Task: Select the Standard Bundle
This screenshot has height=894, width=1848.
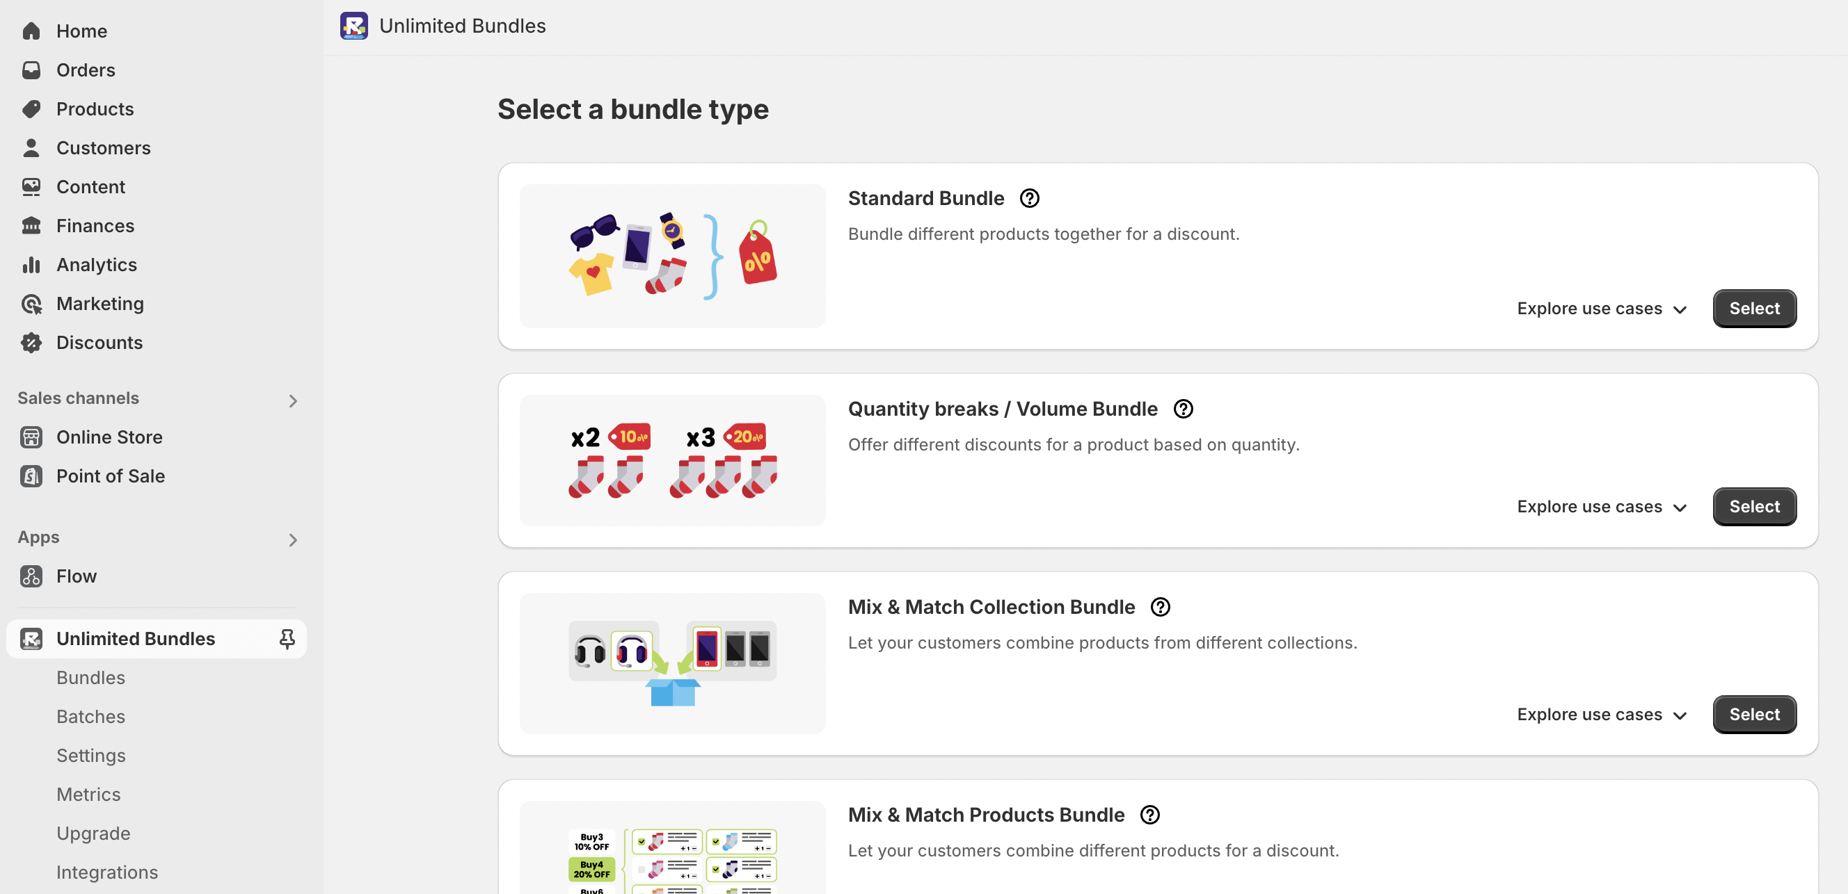Action: pos(1754,308)
